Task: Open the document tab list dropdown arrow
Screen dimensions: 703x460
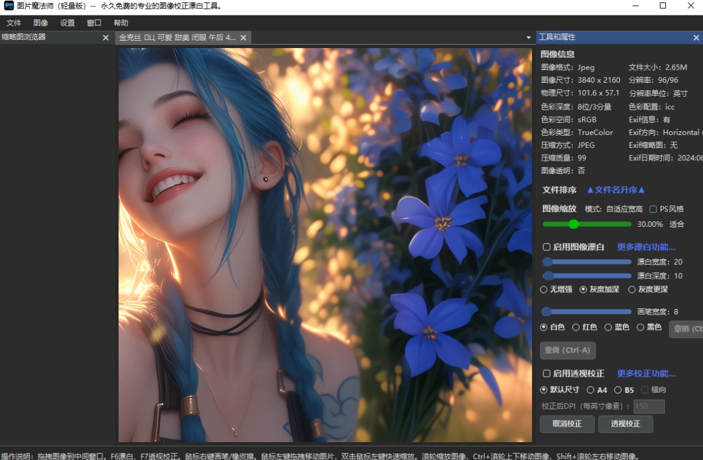Action: click(x=528, y=38)
